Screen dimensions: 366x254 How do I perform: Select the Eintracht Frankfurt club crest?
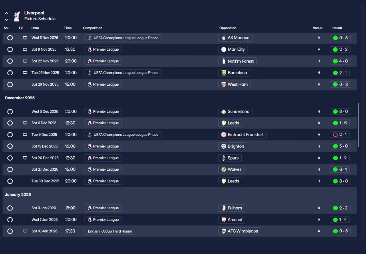224,135
